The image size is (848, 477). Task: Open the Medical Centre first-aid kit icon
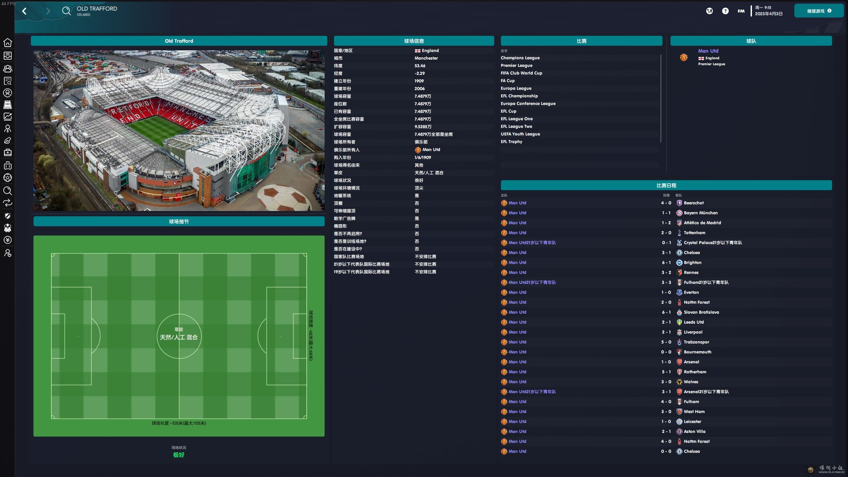[8, 152]
